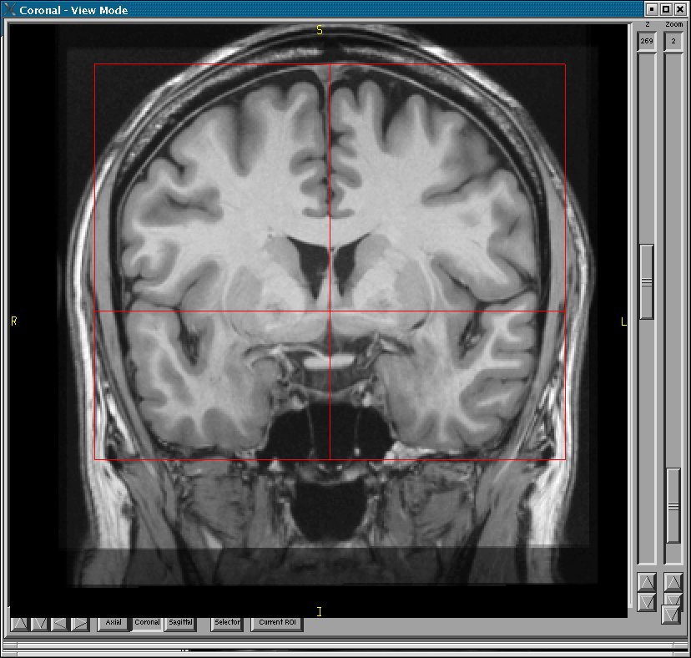The width and height of the screenshot is (691, 658).
Task: Click the down arrow in the bottom-left toolbar
Action: 39,623
